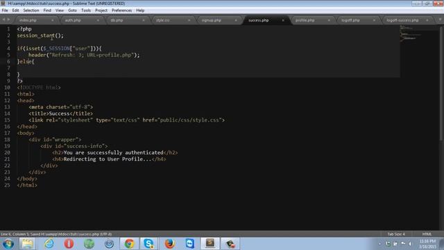
Task: Select Sublime Text taskbar button
Action: (x=210, y=244)
